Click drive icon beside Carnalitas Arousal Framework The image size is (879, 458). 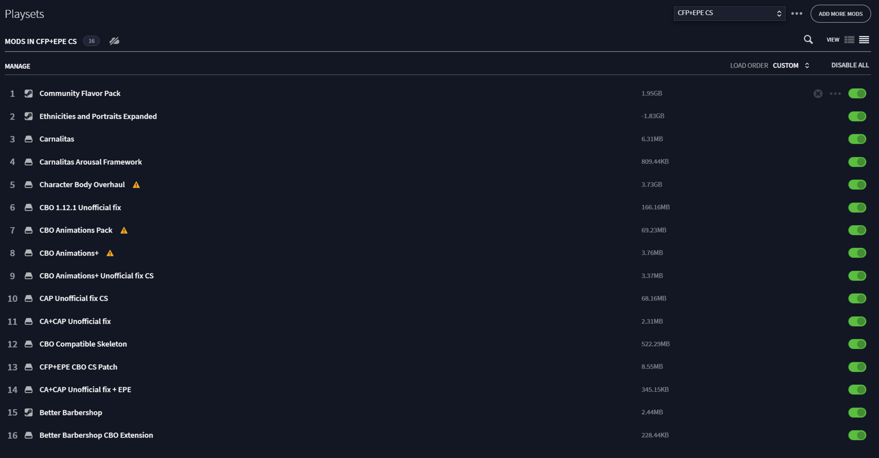(28, 162)
